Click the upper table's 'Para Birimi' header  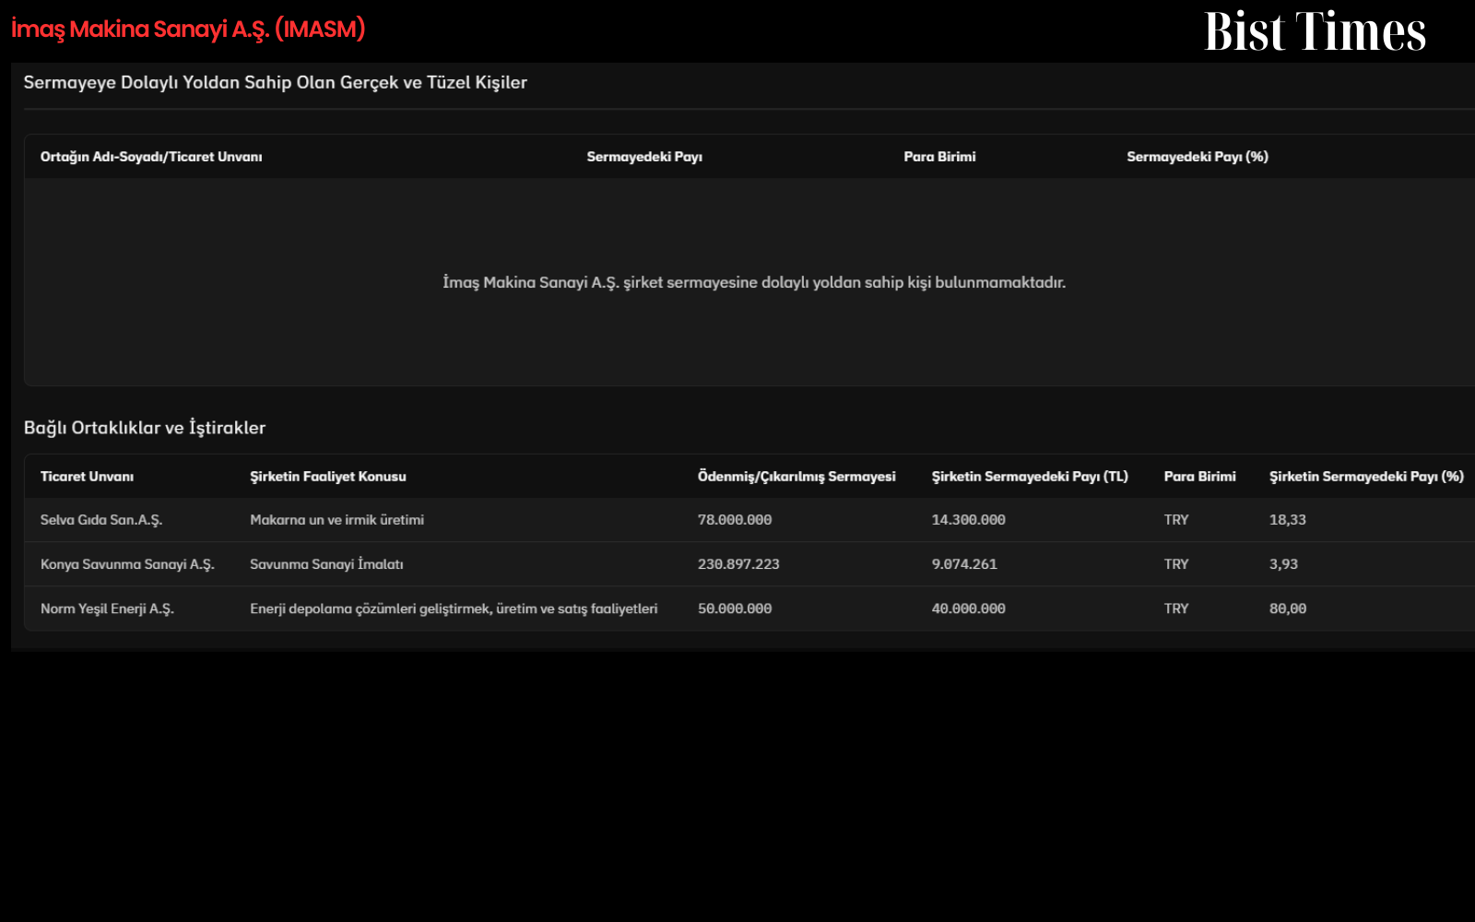pos(939,157)
